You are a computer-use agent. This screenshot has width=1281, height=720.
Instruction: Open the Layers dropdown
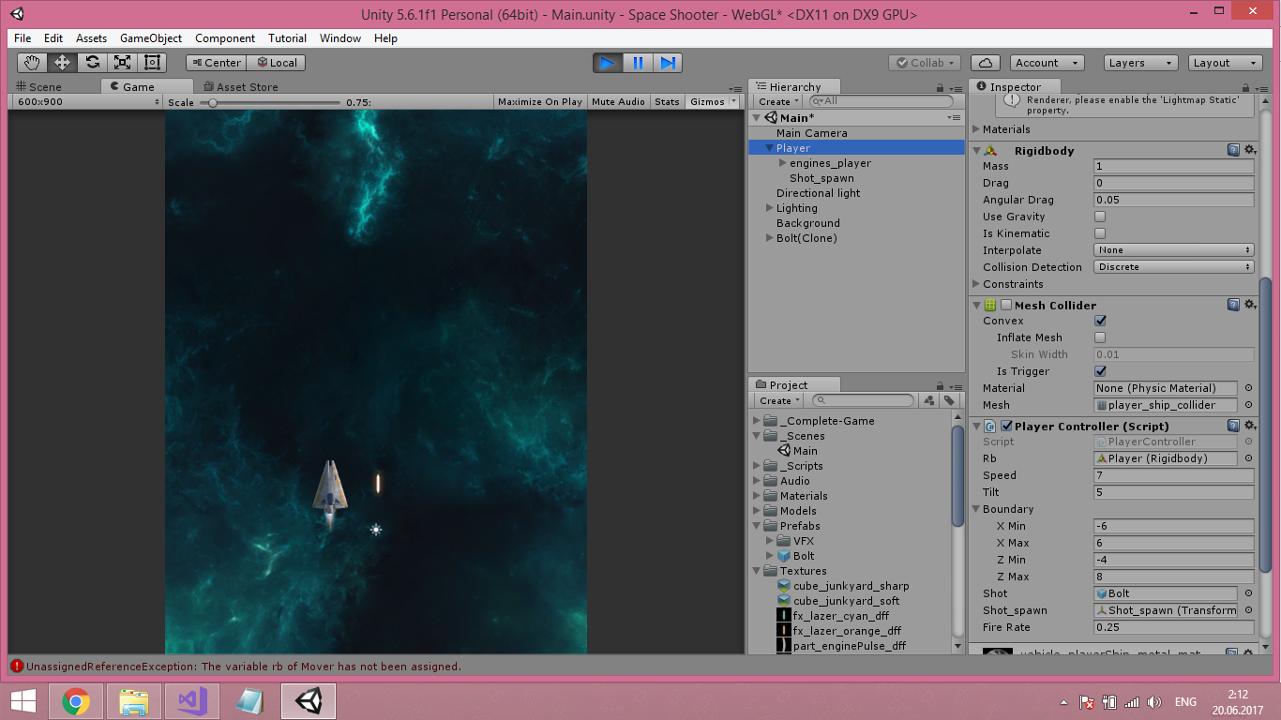click(1139, 63)
